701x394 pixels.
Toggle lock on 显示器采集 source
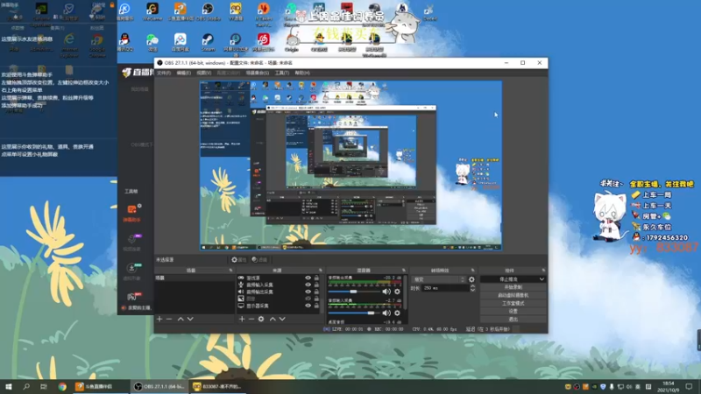[x=316, y=306]
